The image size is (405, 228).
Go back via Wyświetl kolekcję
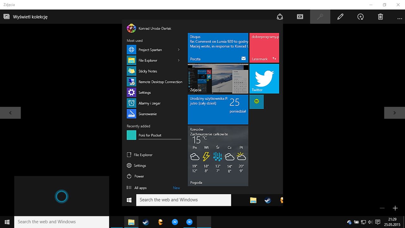click(26, 17)
